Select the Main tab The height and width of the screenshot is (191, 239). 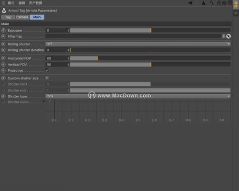(x=37, y=17)
